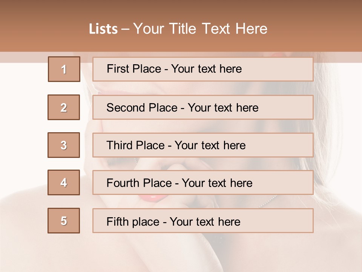Click the number 3 box
The width and height of the screenshot is (362, 272).
point(64,145)
